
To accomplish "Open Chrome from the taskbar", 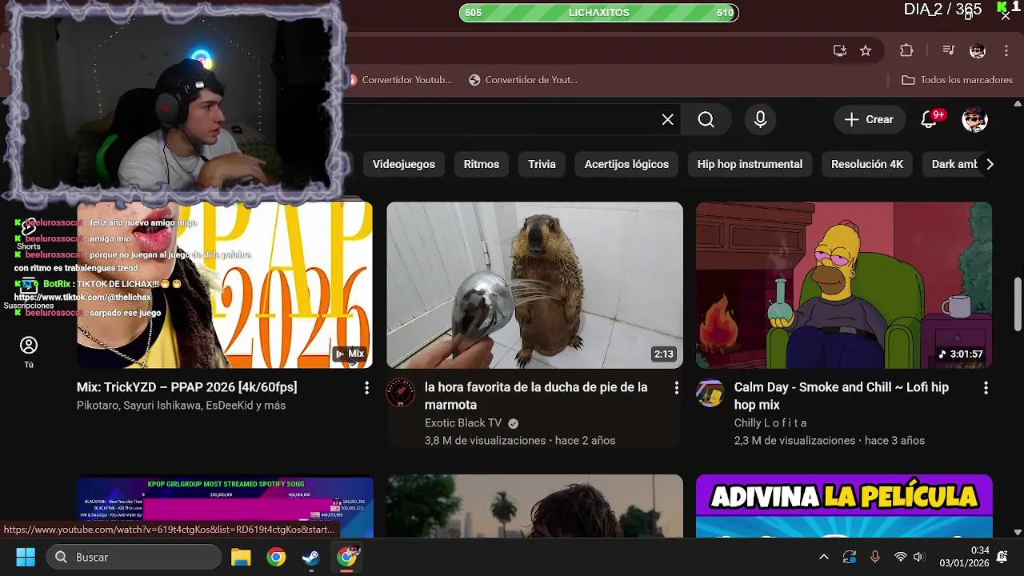I will click(x=276, y=557).
